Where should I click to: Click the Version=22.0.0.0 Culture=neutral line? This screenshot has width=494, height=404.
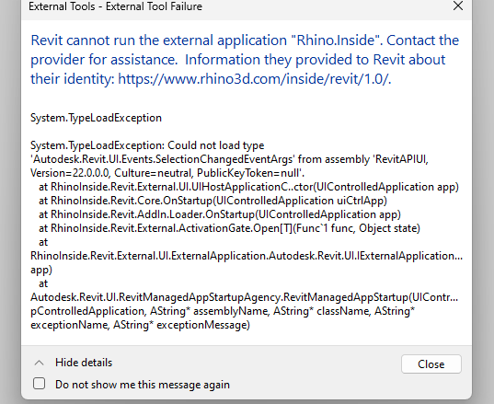[167, 173]
